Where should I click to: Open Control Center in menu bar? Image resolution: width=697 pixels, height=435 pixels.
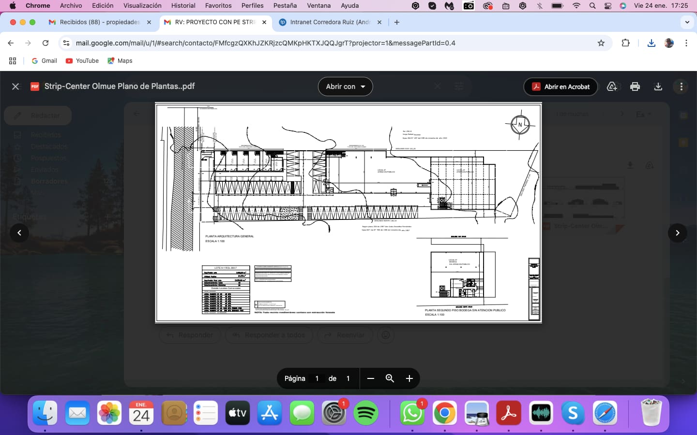608,6
